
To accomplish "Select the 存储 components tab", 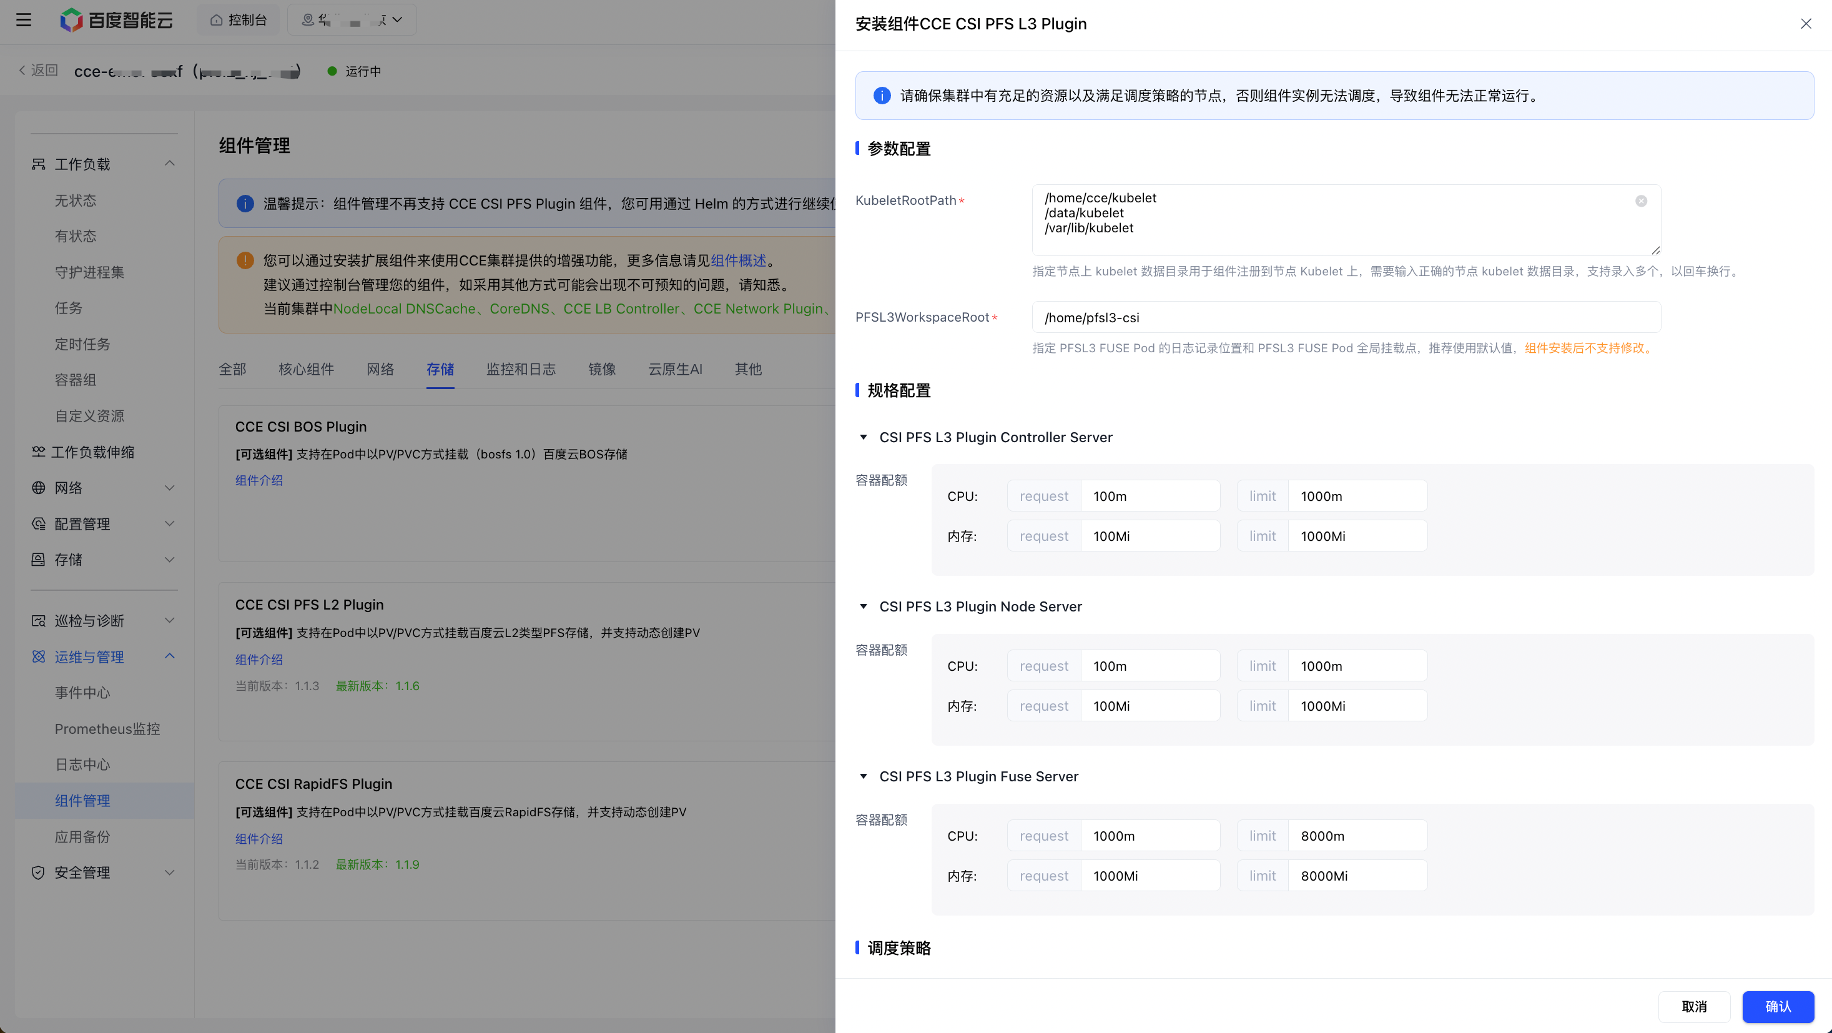I will click(440, 369).
